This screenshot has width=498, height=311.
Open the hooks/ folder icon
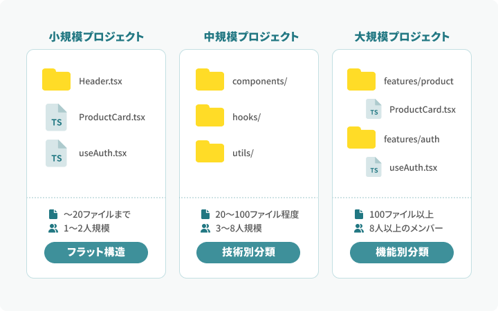coord(210,115)
